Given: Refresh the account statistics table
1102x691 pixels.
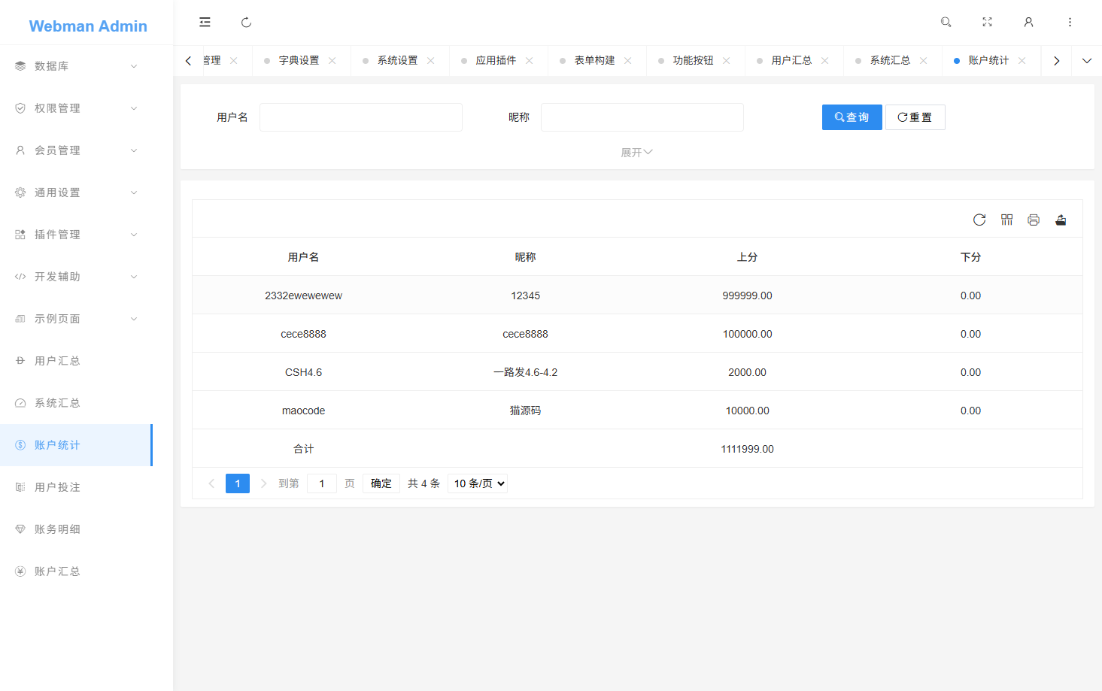Looking at the screenshot, I should 979,220.
